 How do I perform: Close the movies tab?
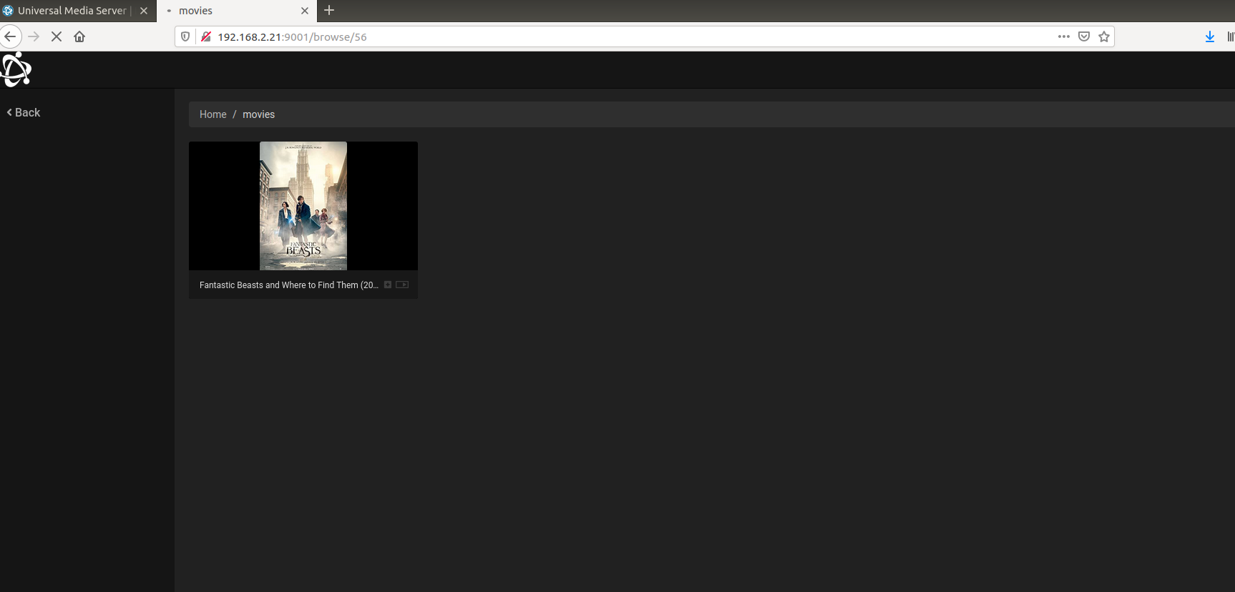pyautogui.click(x=305, y=11)
